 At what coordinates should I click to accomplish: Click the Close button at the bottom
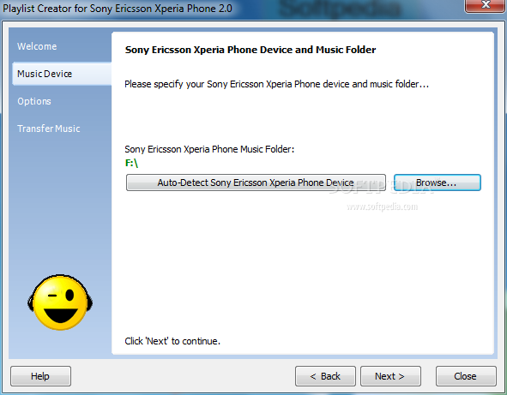pos(466,376)
